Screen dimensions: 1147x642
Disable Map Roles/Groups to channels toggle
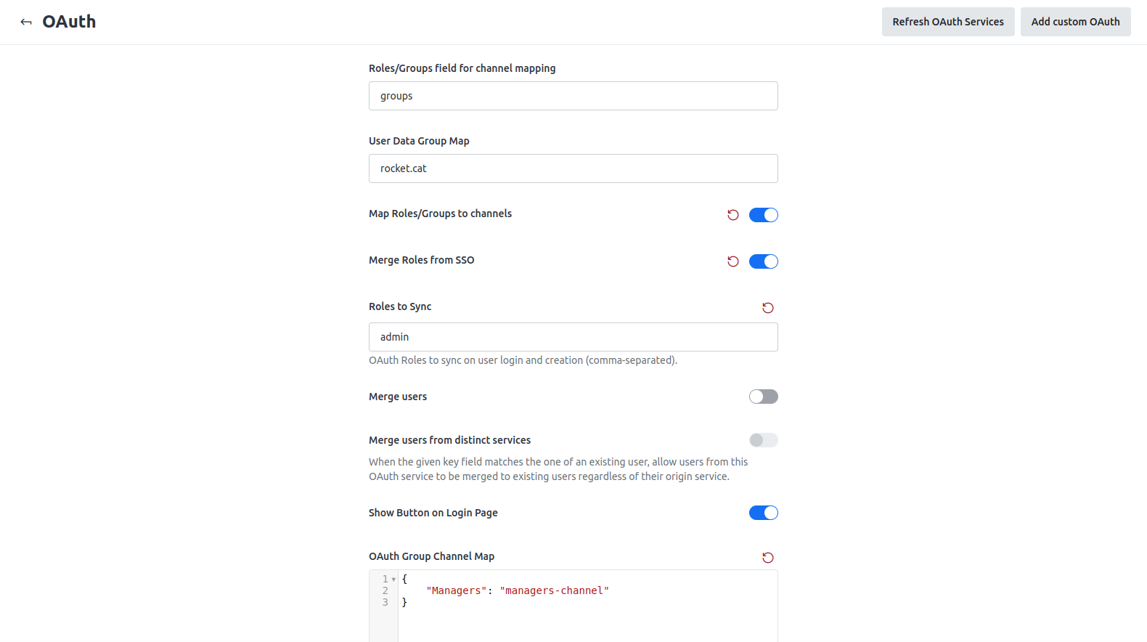764,215
